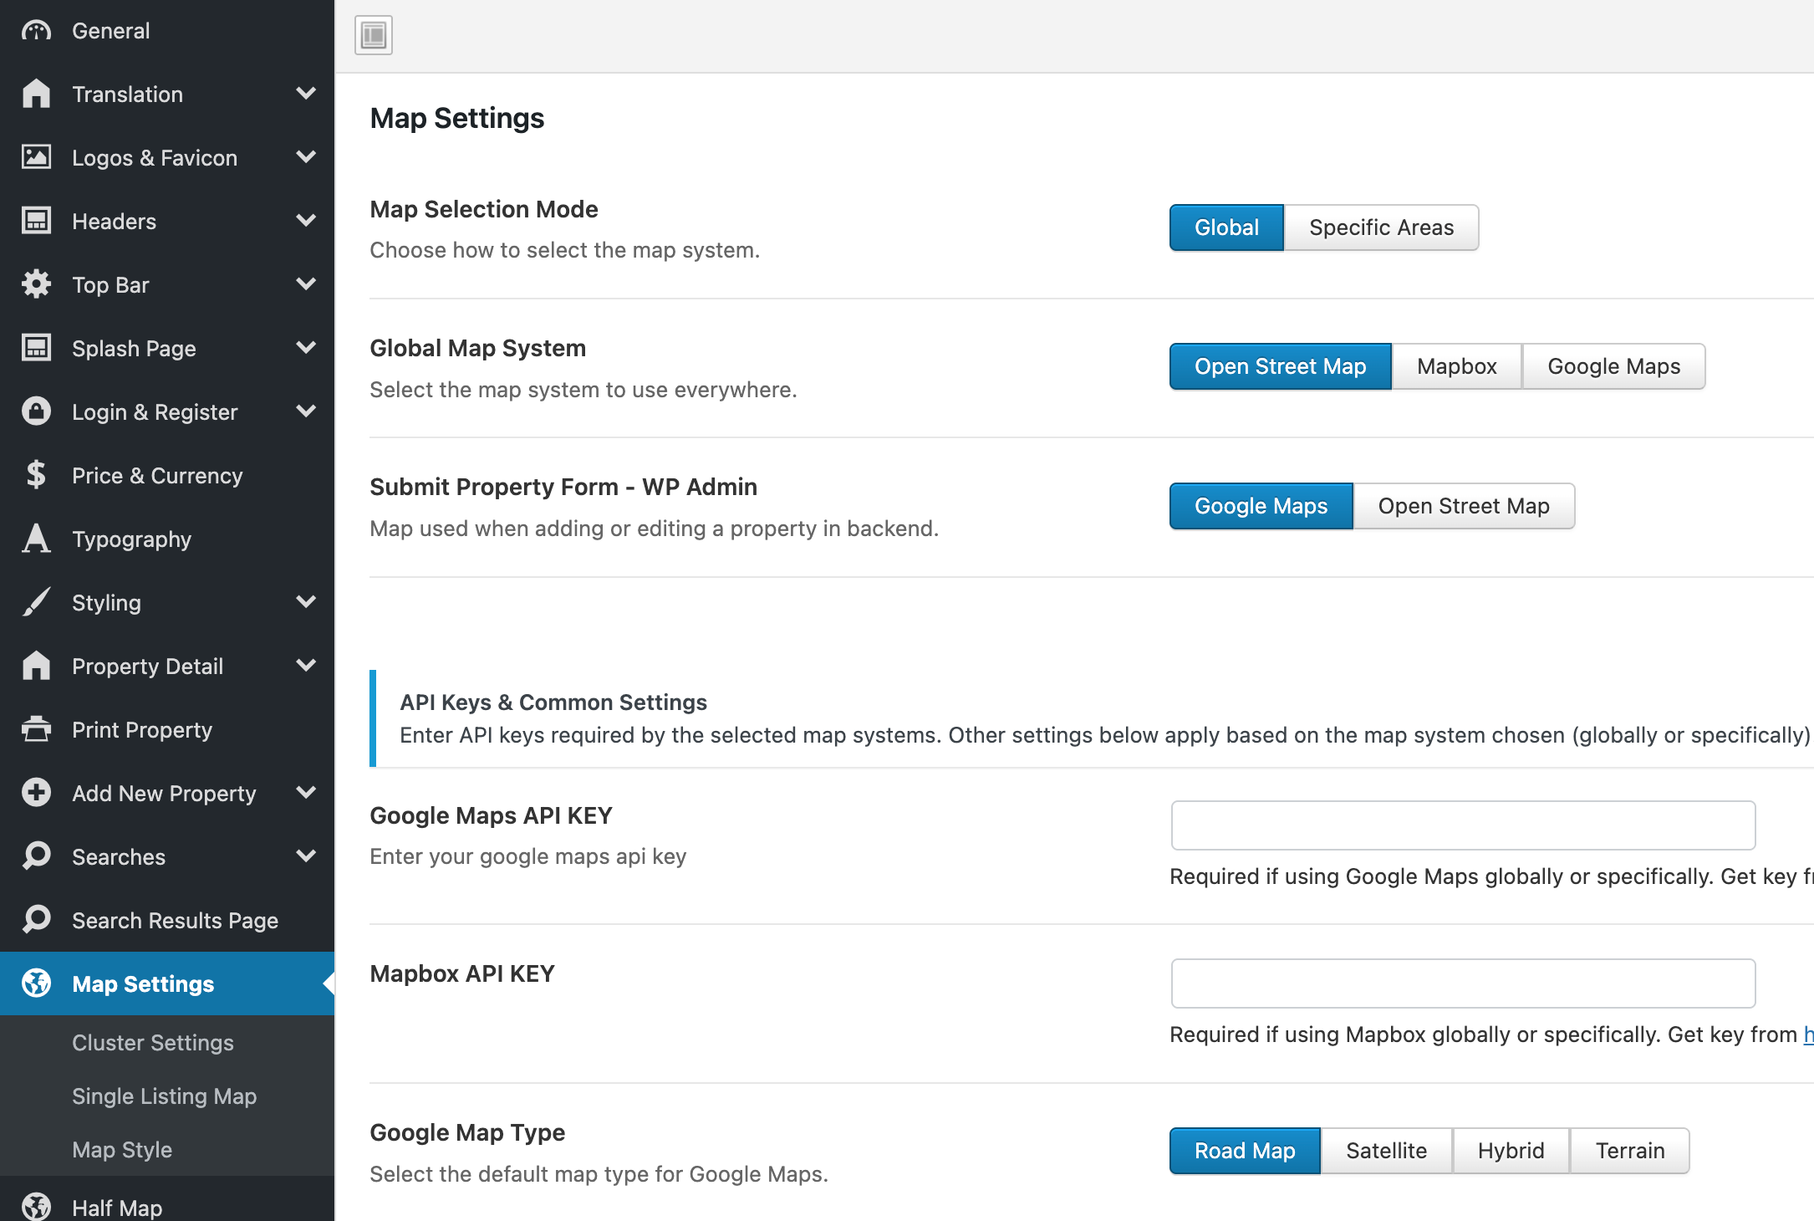The height and width of the screenshot is (1221, 1814).
Task: Select Open Street Map for Submit Property Form
Action: 1463,505
